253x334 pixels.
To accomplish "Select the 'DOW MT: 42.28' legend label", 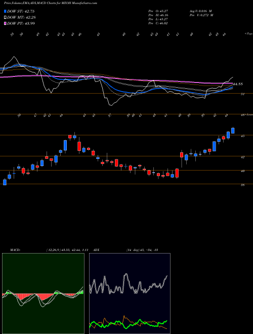I will click(21, 17).
